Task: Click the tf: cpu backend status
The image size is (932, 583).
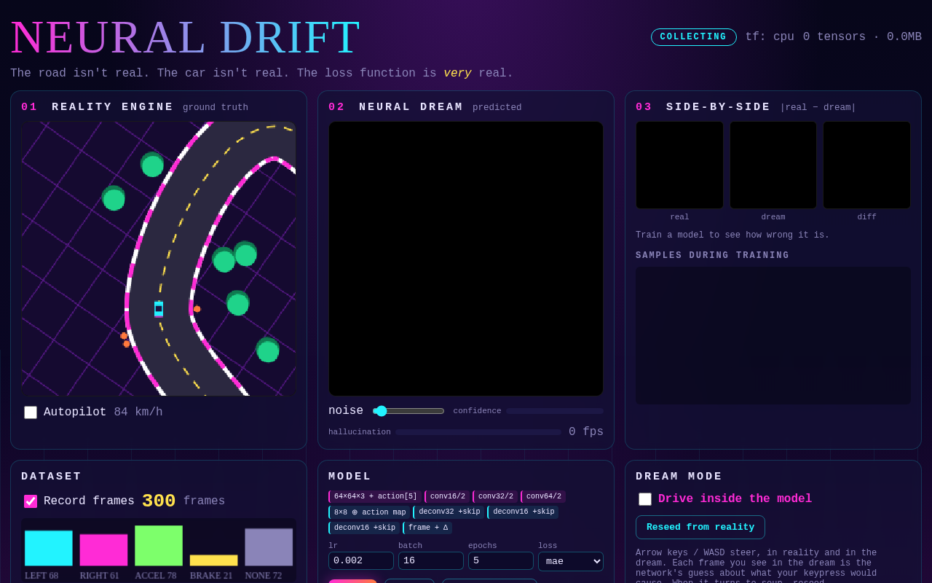Action: pyautogui.click(x=770, y=37)
